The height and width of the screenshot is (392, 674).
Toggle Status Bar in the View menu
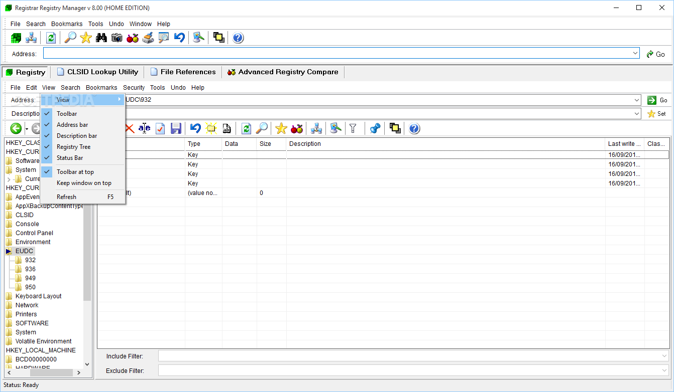(x=83, y=158)
